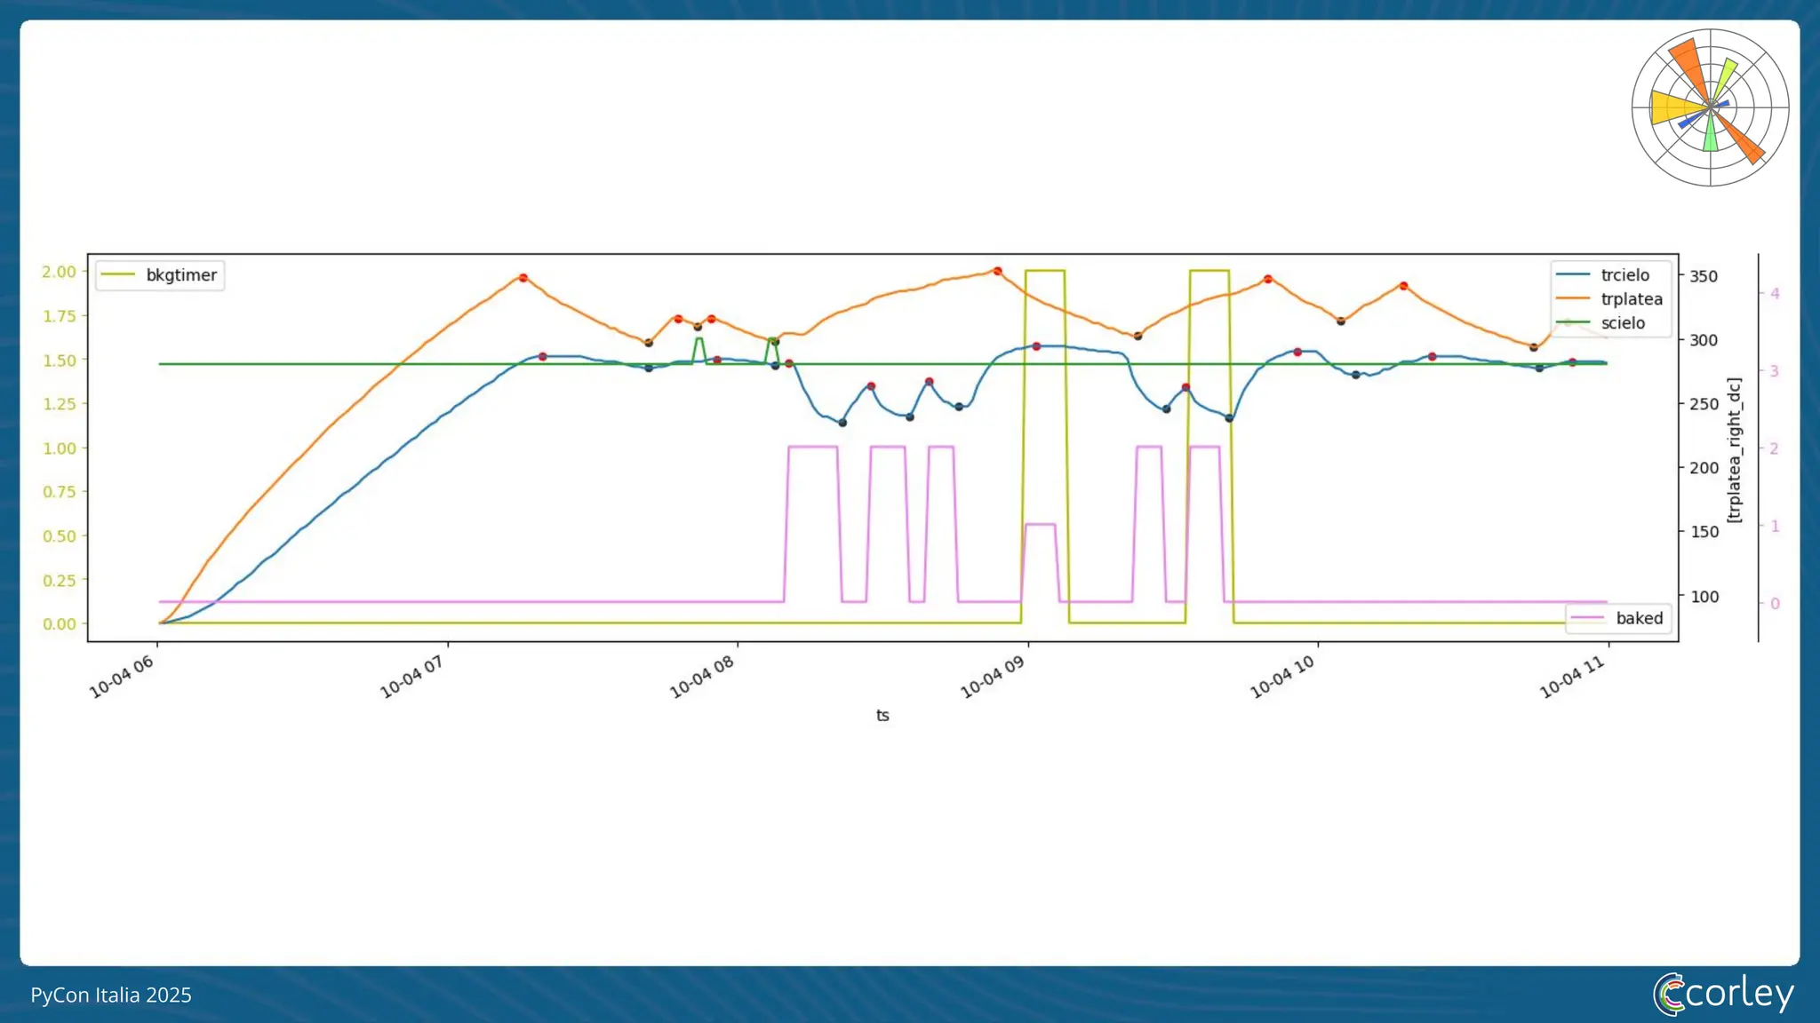Click the bkgtimer legend entry
Image resolution: width=1820 pixels, height=1023 pixels.
[x=180, y=275]
